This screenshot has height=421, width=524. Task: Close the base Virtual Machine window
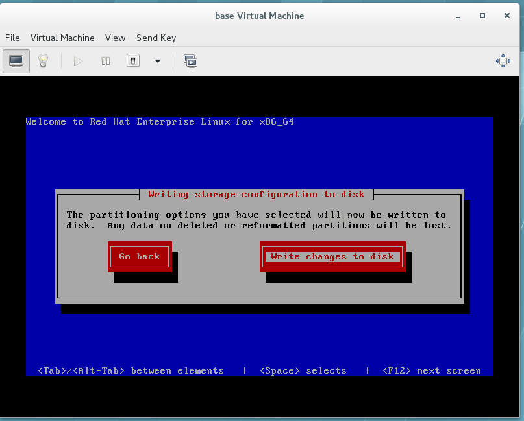tap(507, 16)
